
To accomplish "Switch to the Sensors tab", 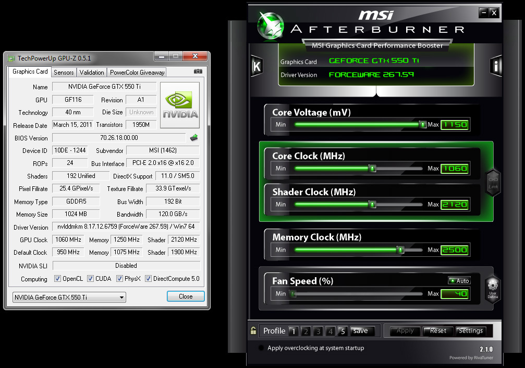I will pyautogui.click(x=64, y=73).
